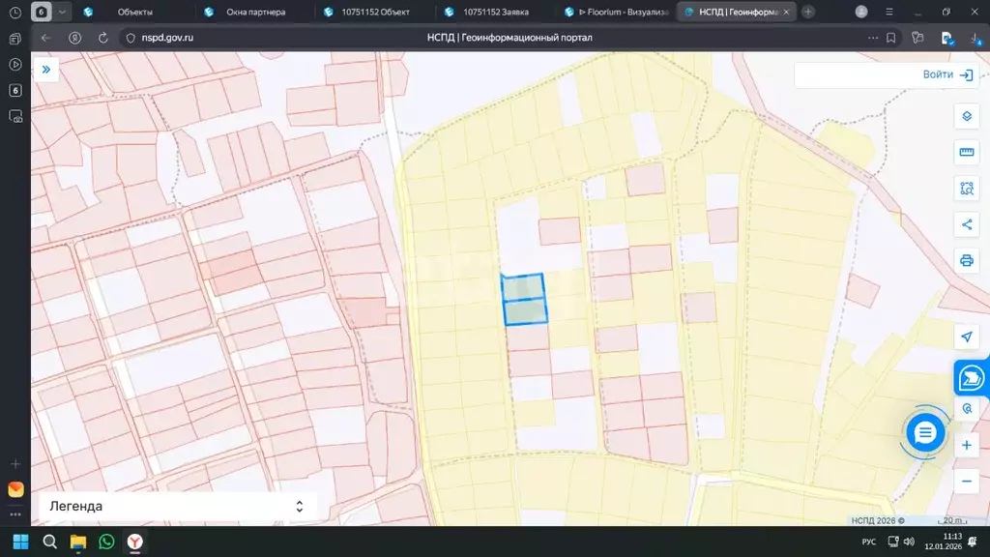The width and height of the screenshot is (990, 557).
Task: Switch to the Окна партнера tab
Action: coord(255,12)
